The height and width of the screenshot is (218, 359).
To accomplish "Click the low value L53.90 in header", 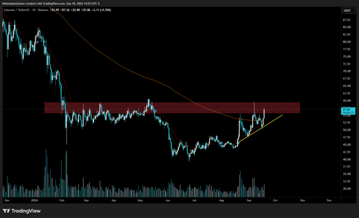I will tap(75, 10).
